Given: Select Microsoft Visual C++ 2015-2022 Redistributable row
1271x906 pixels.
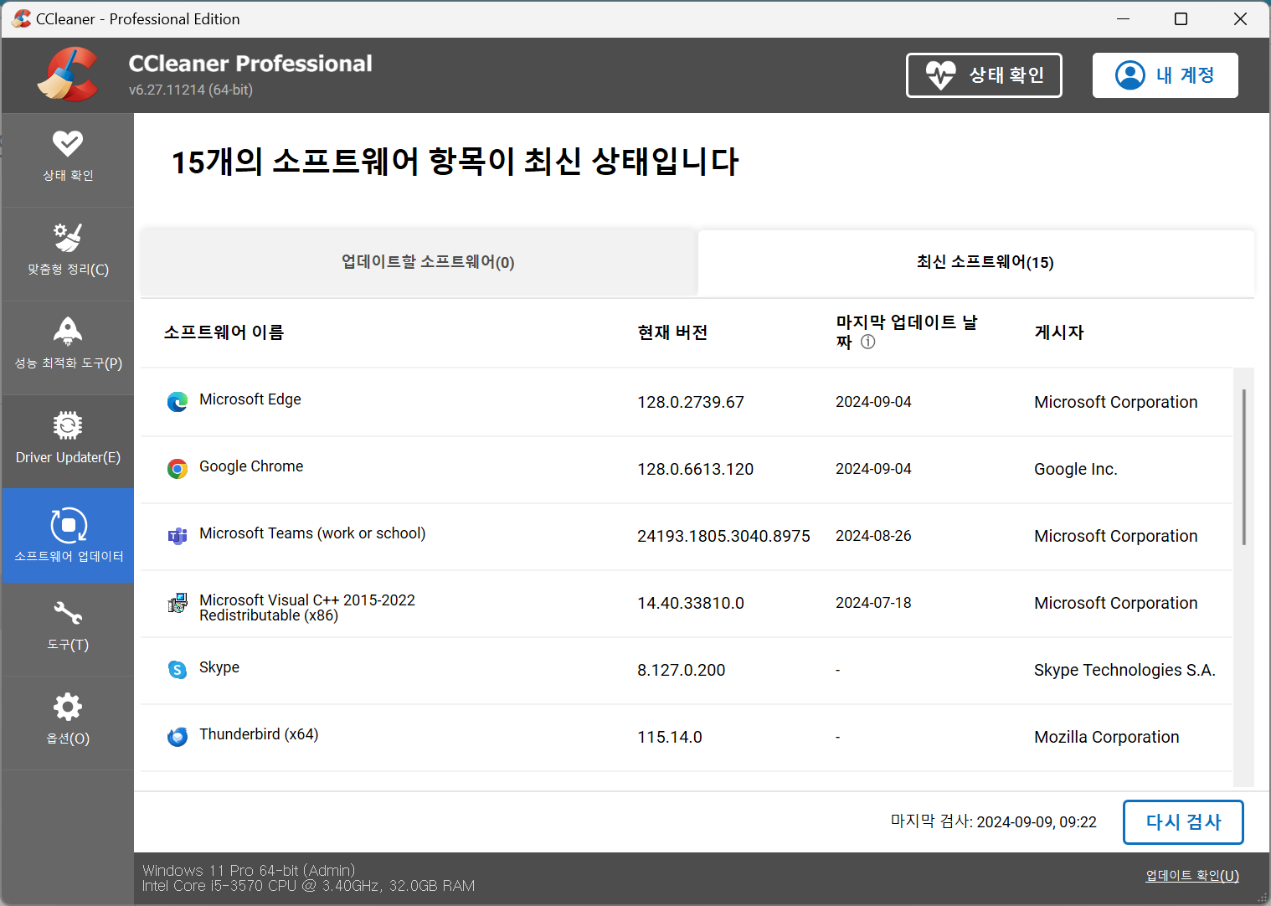Looking at the screenshot, I should (687, 603).
